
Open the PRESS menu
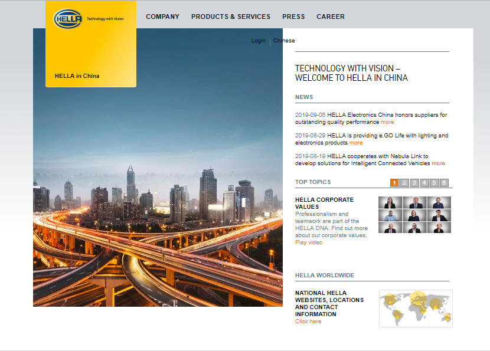pos(293,17)
